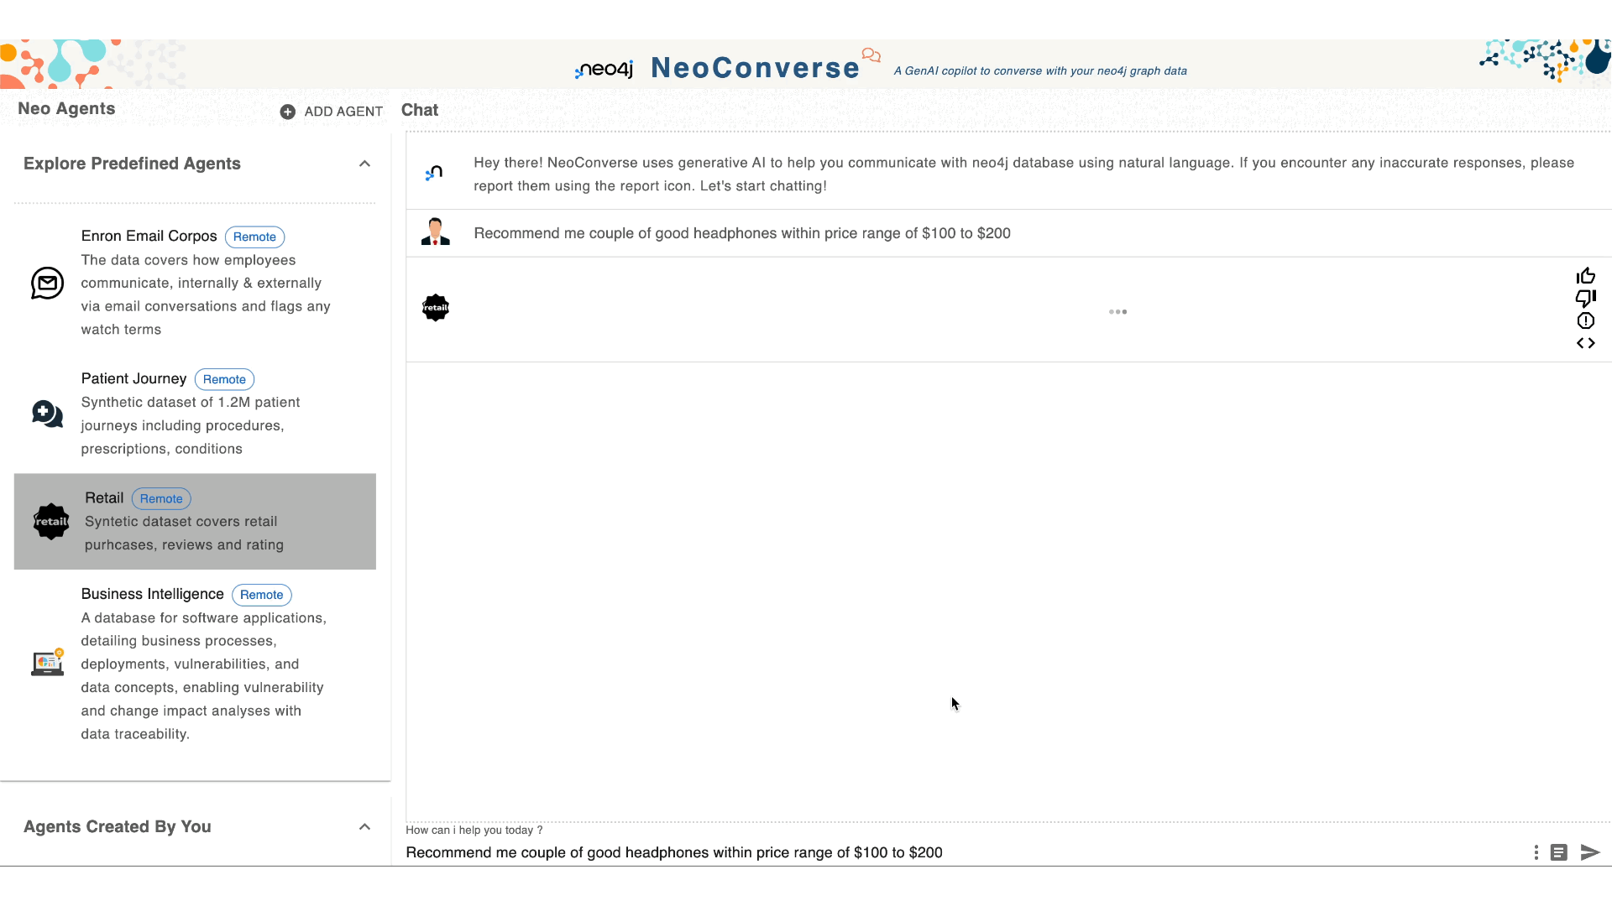This screenshot has width=1612, height=906.
Task: Select the Patient Journey agent icon
Action: [46, 412]
